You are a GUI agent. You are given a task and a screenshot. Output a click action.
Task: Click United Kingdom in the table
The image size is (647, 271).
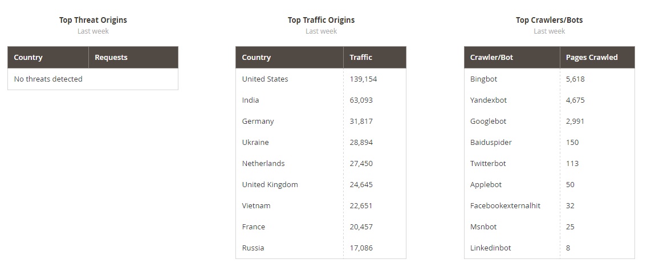(x=270, y=184)
